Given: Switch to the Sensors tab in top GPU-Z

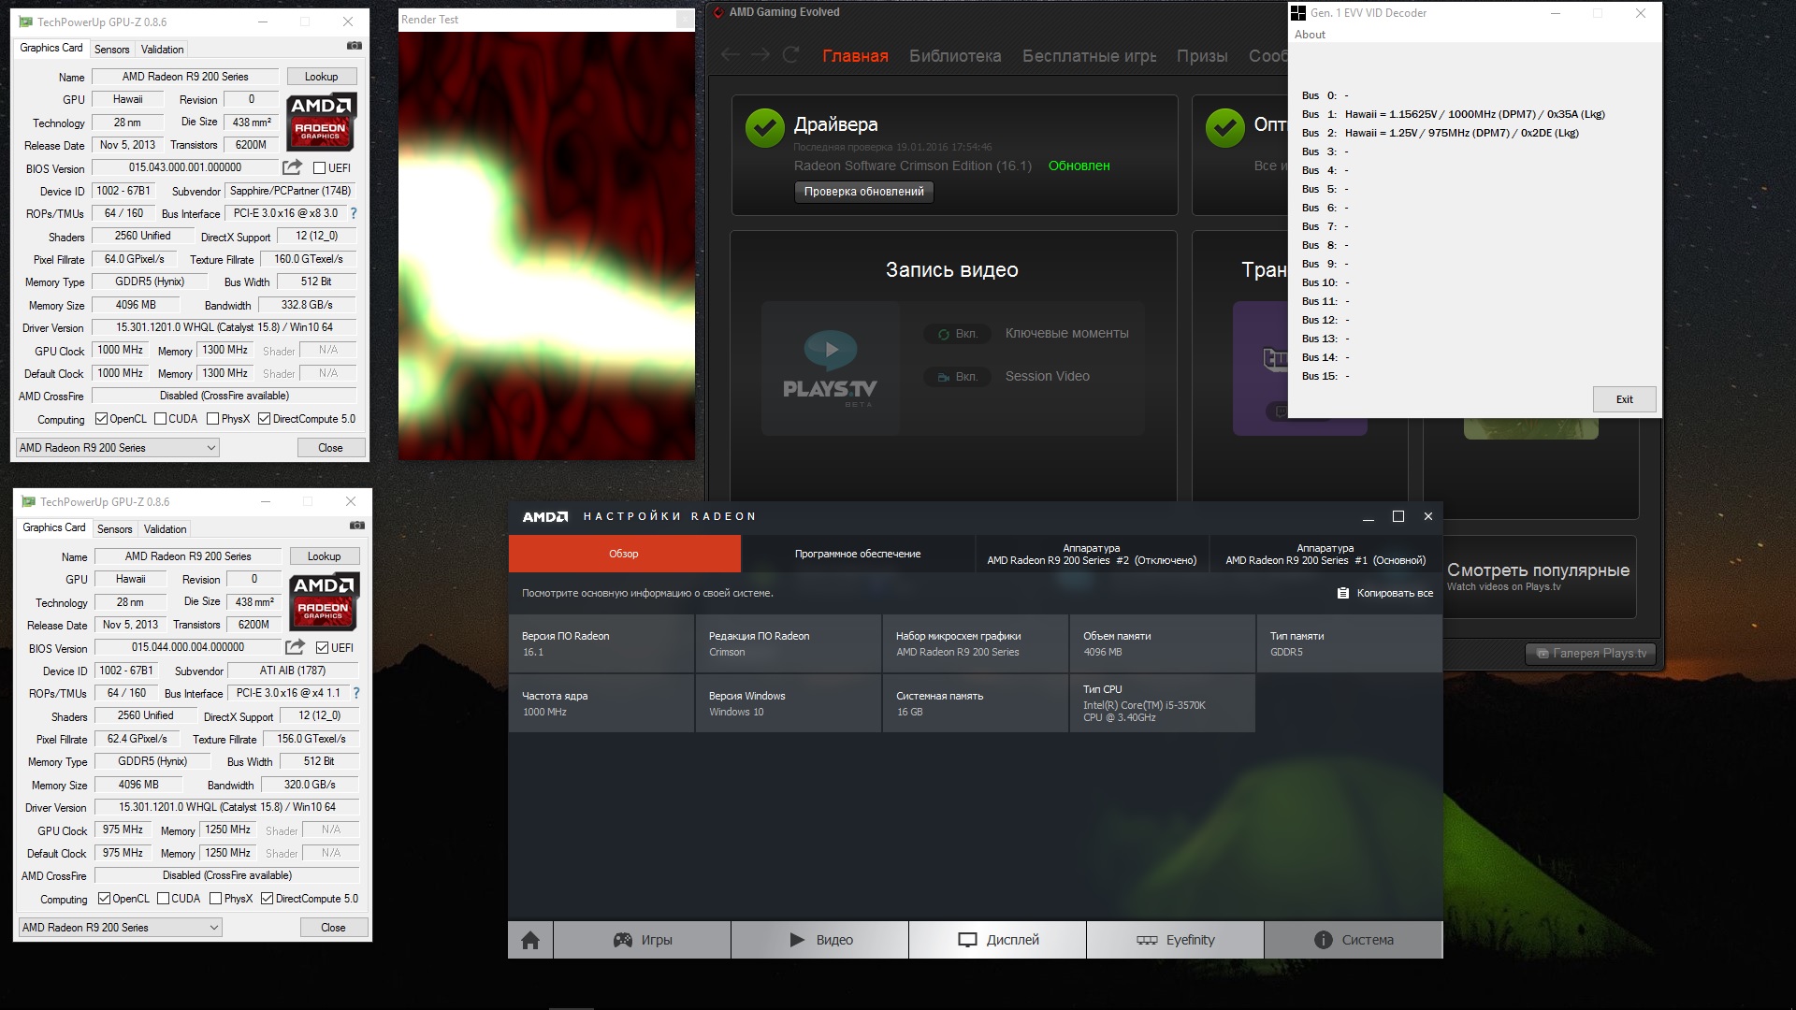Looking at the screenshot, I should click(111, 50).
